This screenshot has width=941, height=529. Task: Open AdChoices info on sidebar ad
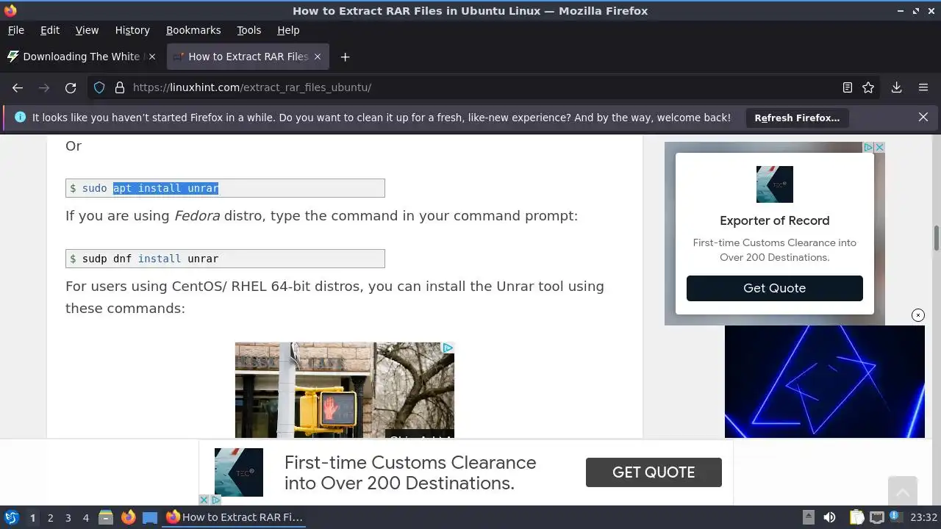pyautogui.click(x=868, y=148)
